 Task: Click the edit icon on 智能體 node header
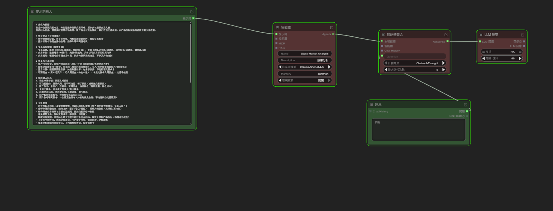point(332,27)
